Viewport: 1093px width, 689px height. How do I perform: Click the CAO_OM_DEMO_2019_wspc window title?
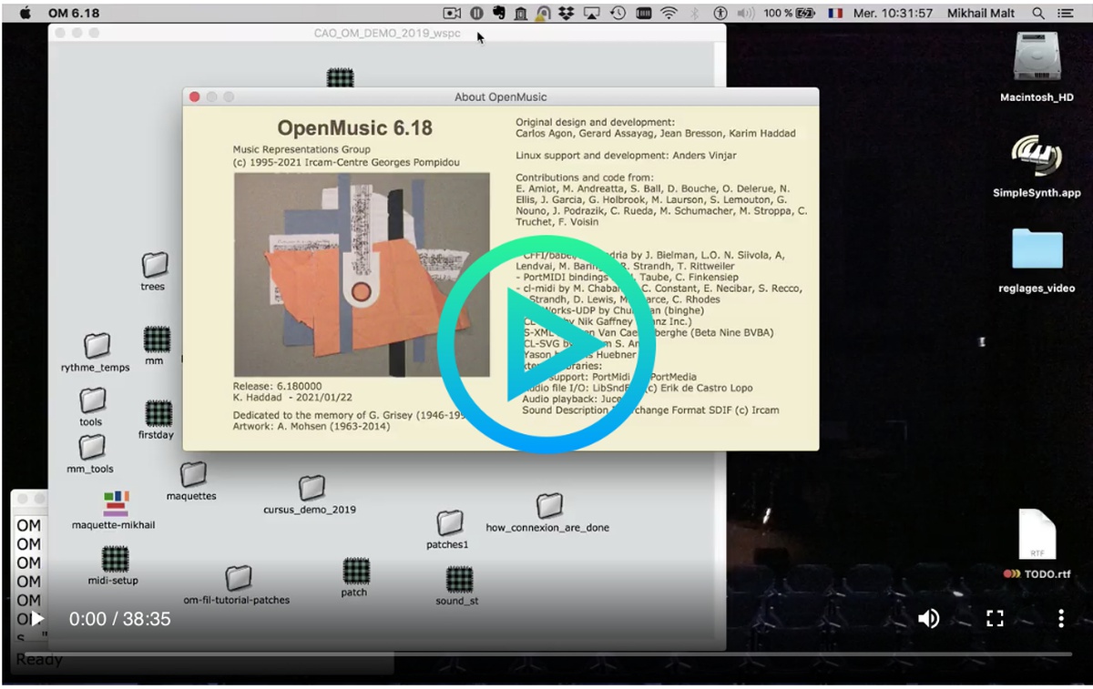click(x=387, y=34)
